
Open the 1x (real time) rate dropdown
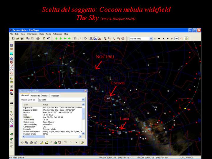pyautogui.click(x=151, y=39)
